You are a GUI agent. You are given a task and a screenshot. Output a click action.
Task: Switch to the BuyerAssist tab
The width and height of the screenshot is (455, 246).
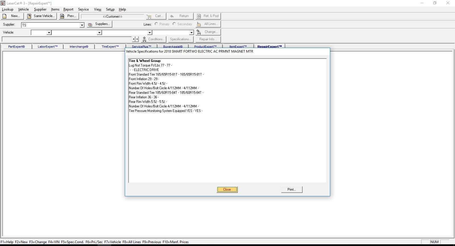coord(173,46)
